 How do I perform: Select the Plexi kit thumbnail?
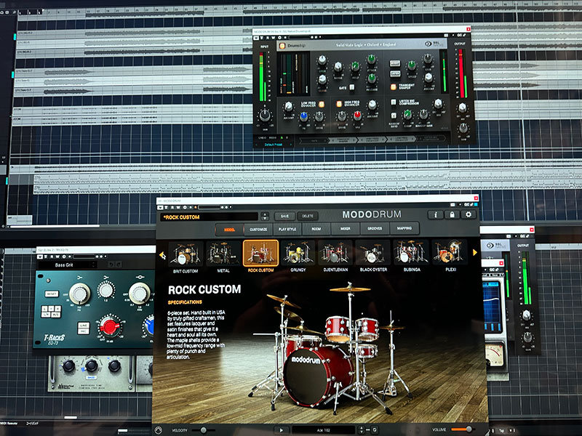[450, 251]
